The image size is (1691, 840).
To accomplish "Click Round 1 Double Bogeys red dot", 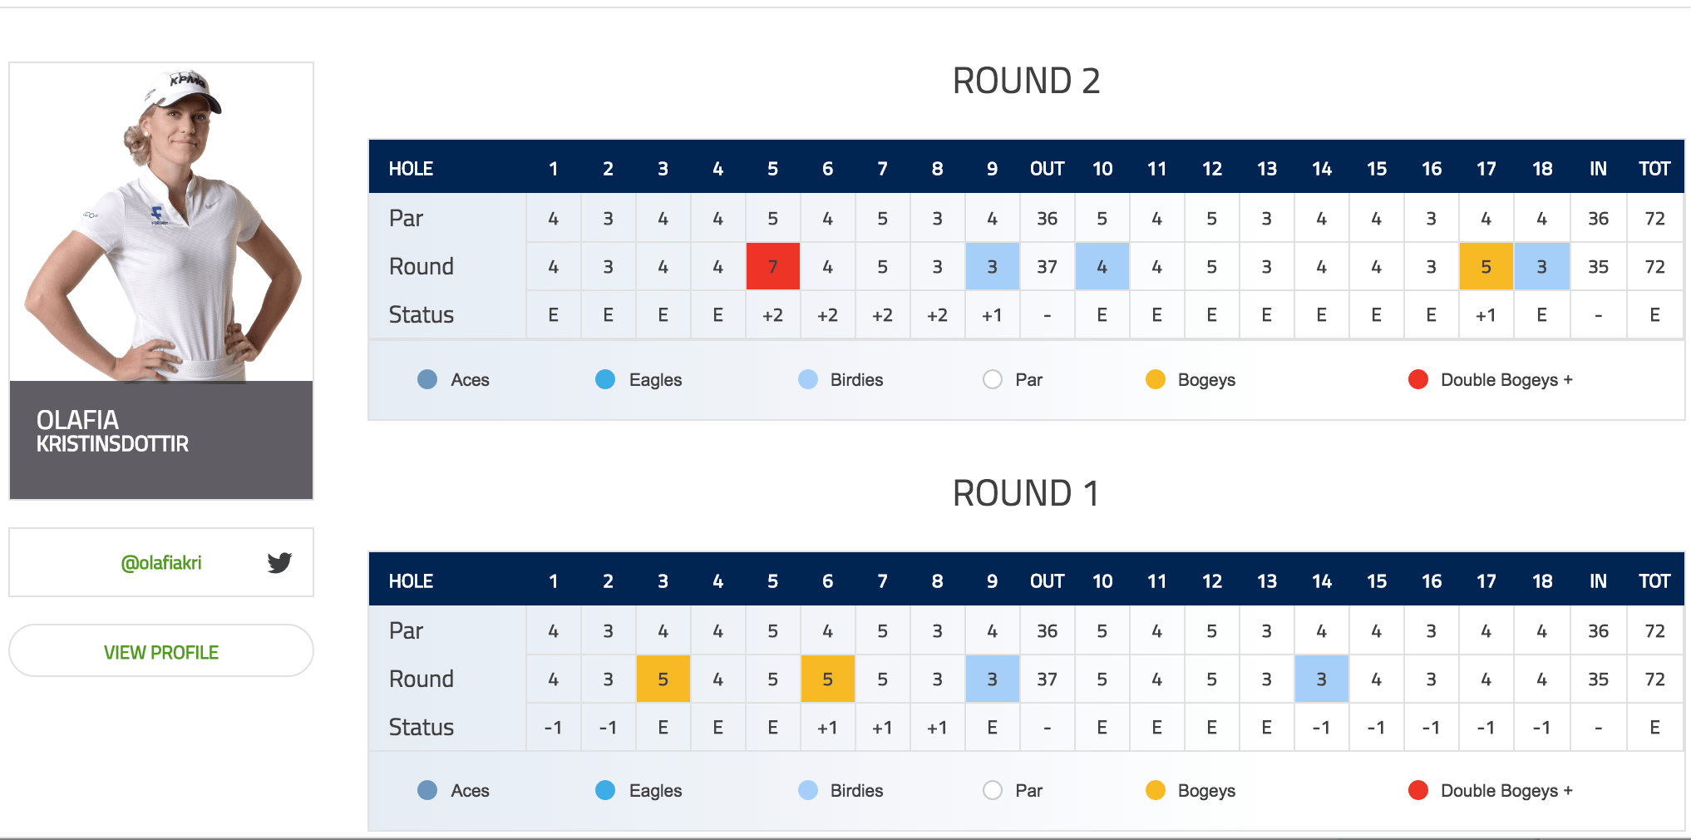I will point(1418,790).
